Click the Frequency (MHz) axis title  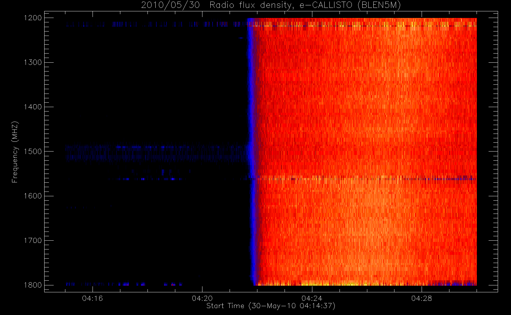pyautogui.click(x=15, y=152)
